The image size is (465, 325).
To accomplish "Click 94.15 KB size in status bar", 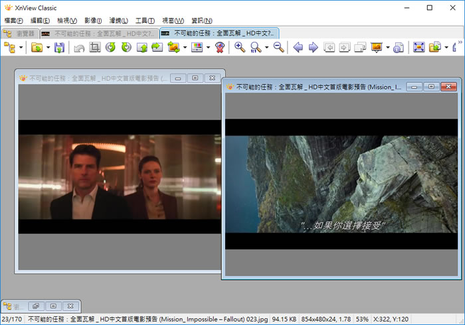I will tap(284, 319).
